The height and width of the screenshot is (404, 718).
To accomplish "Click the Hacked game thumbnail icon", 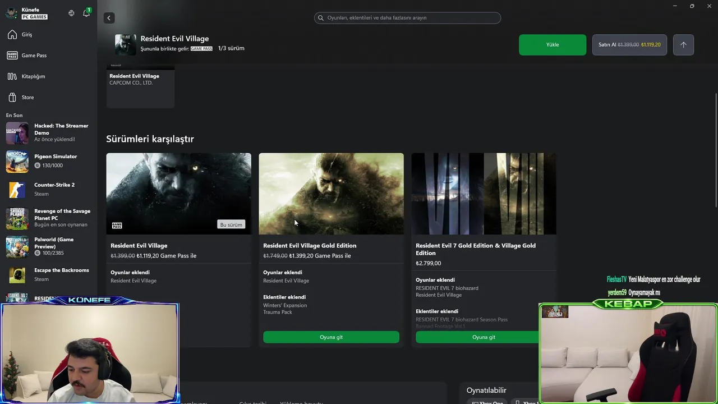I will pyautogui.click(x=17, y=134).
